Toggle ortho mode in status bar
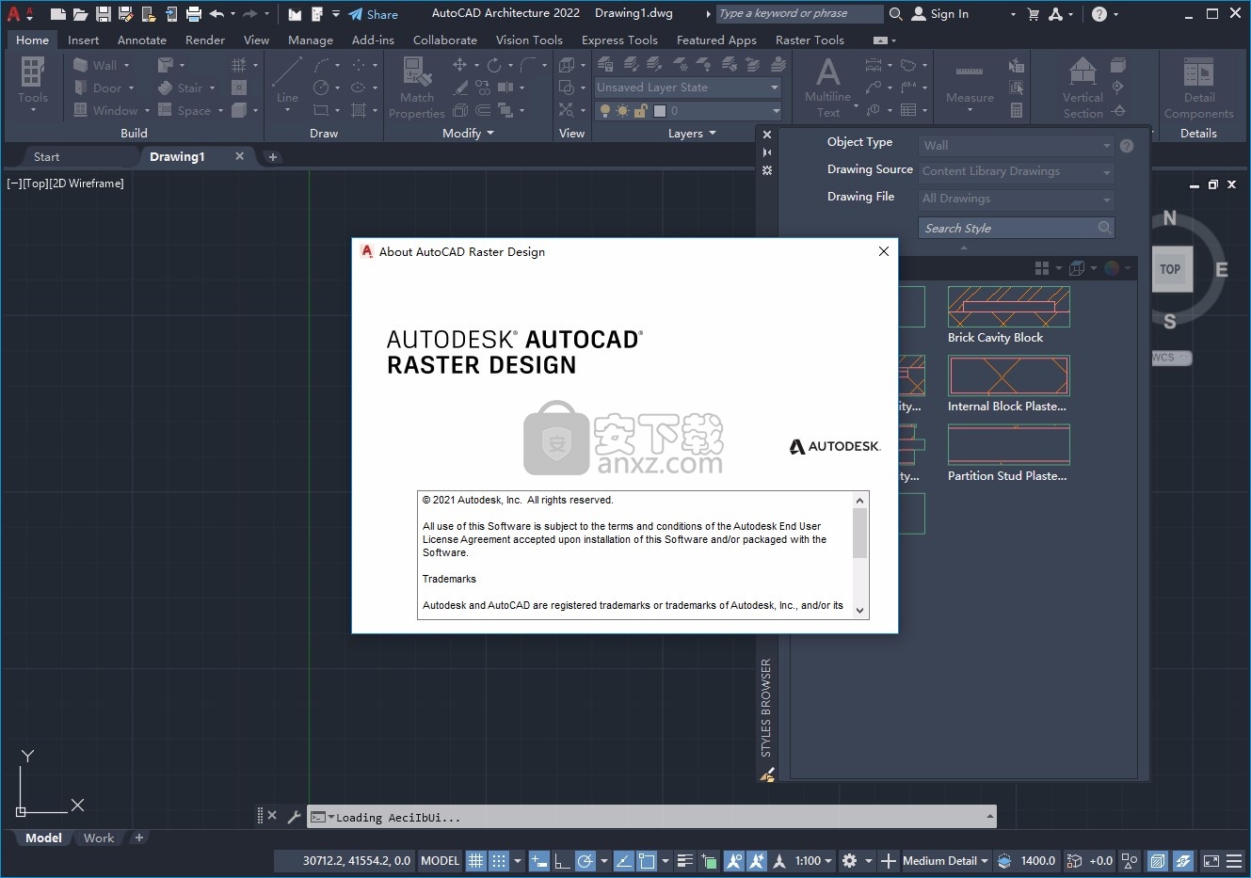Screen dimensions: 1251x878 562,860
